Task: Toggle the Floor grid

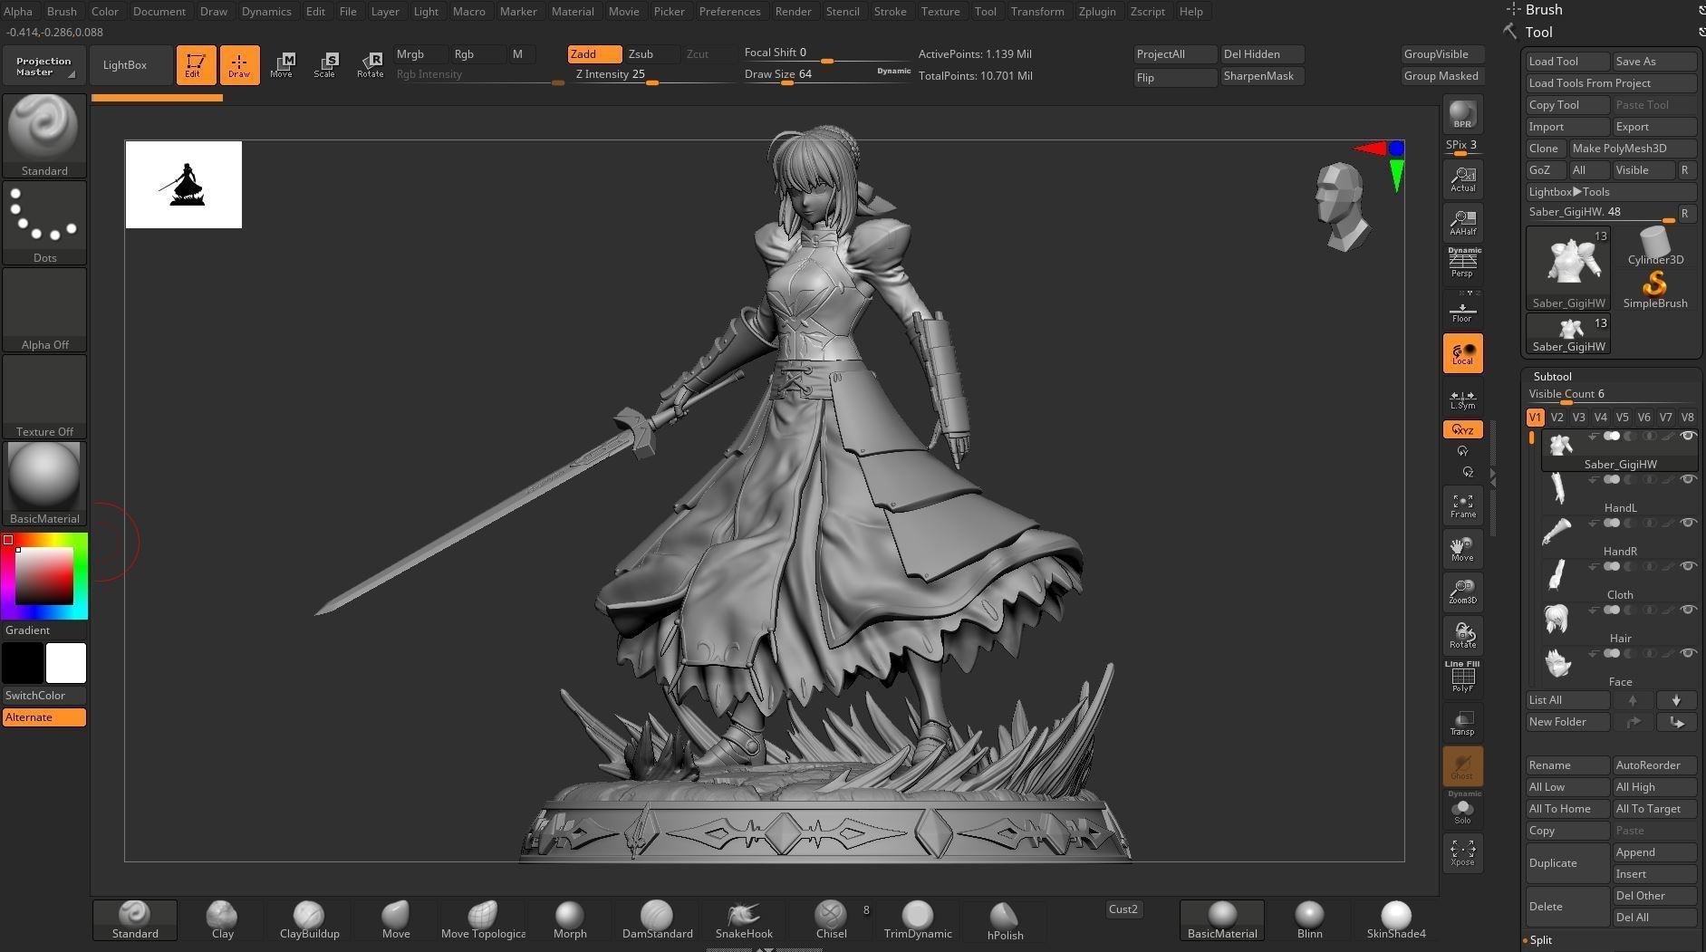Action: 1462,309
